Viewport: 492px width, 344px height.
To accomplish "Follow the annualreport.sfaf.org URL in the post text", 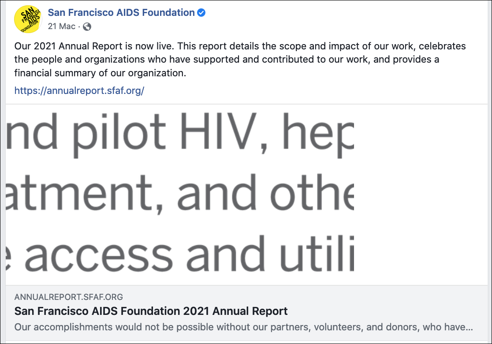I will [79, 91].
